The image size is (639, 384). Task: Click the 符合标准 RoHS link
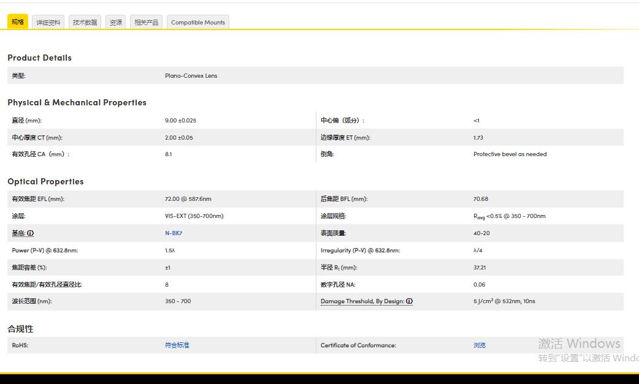point(177,345)
